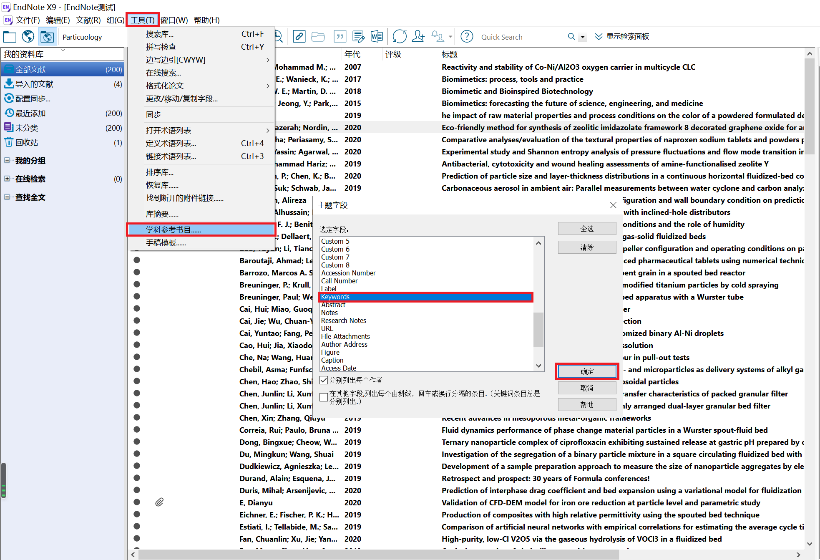The width and height of the screenshot is (820, 560).
Task: Click the share library person-plus icon
Action: tap(418, 37)
